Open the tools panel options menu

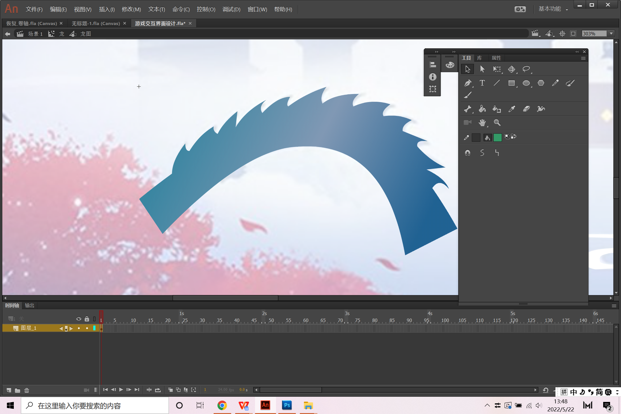point(583,58)
